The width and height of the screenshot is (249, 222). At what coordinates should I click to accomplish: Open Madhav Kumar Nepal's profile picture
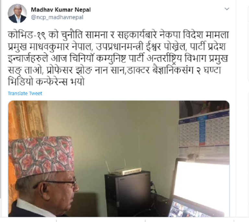point(17,14)
